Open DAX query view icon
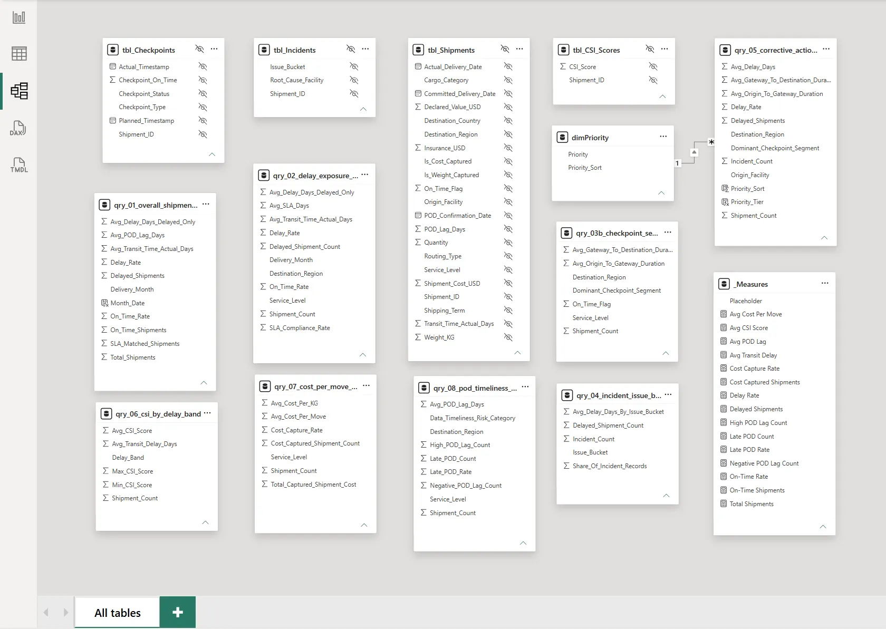886x629 pixels. pyautogui.click(x=19, y=128)
